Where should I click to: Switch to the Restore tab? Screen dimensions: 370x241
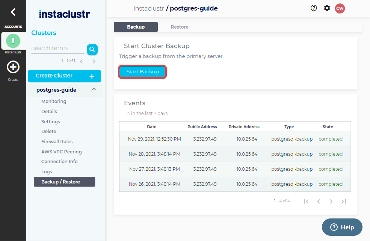(x=180, y=27)
